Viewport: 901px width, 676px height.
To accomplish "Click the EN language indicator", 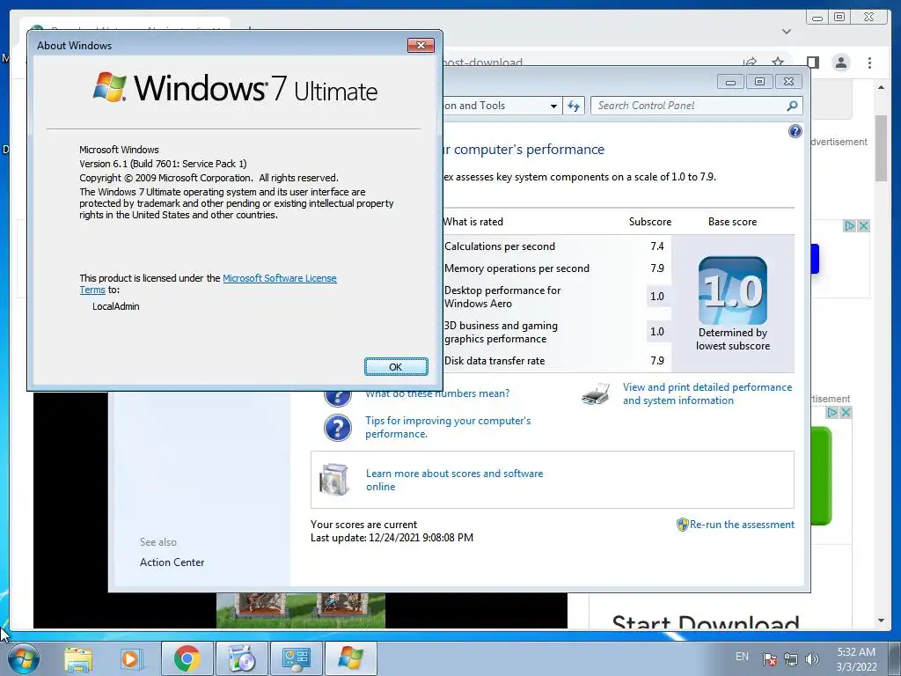I will 742,657.
